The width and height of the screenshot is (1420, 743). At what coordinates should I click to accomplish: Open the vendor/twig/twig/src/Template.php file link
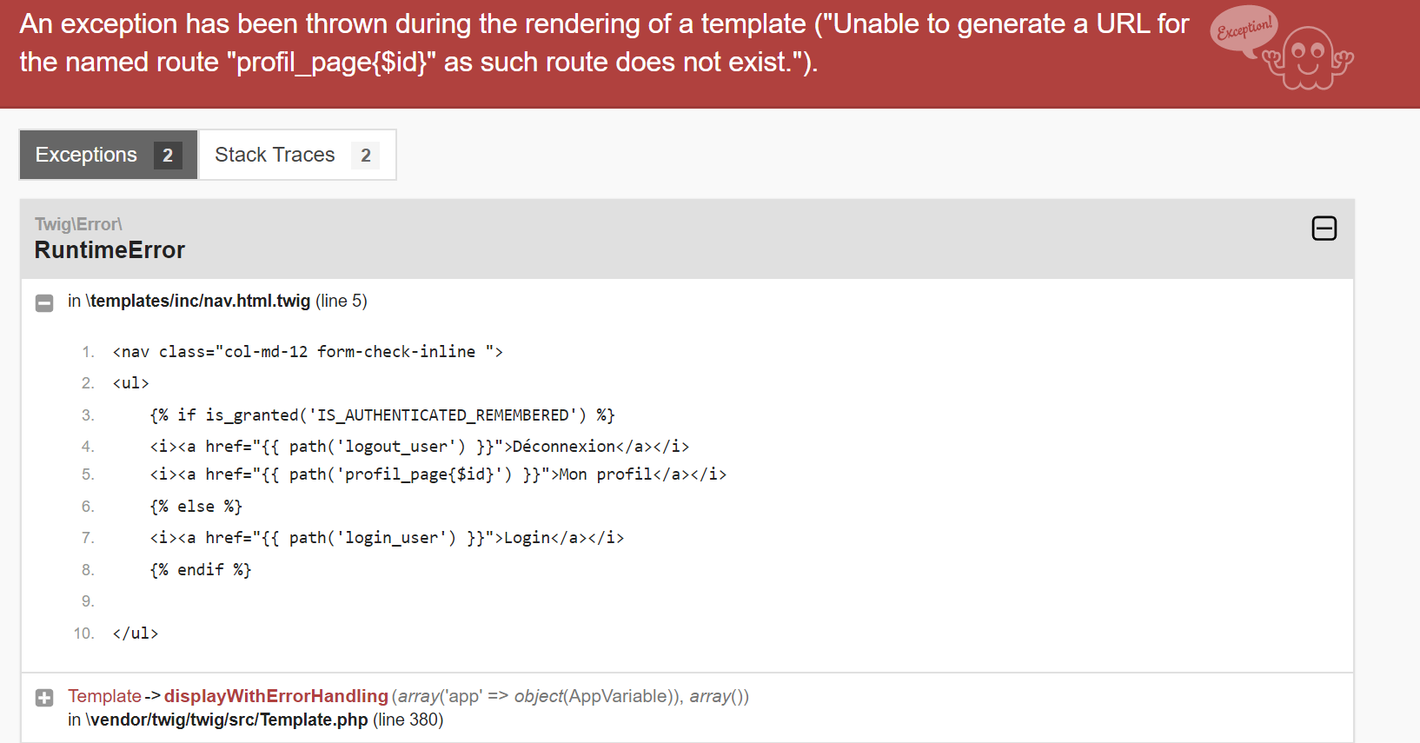point(227,720)
